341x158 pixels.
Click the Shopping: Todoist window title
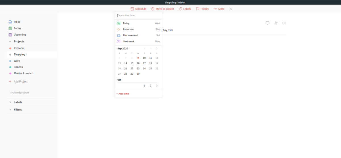pos(175,2)
